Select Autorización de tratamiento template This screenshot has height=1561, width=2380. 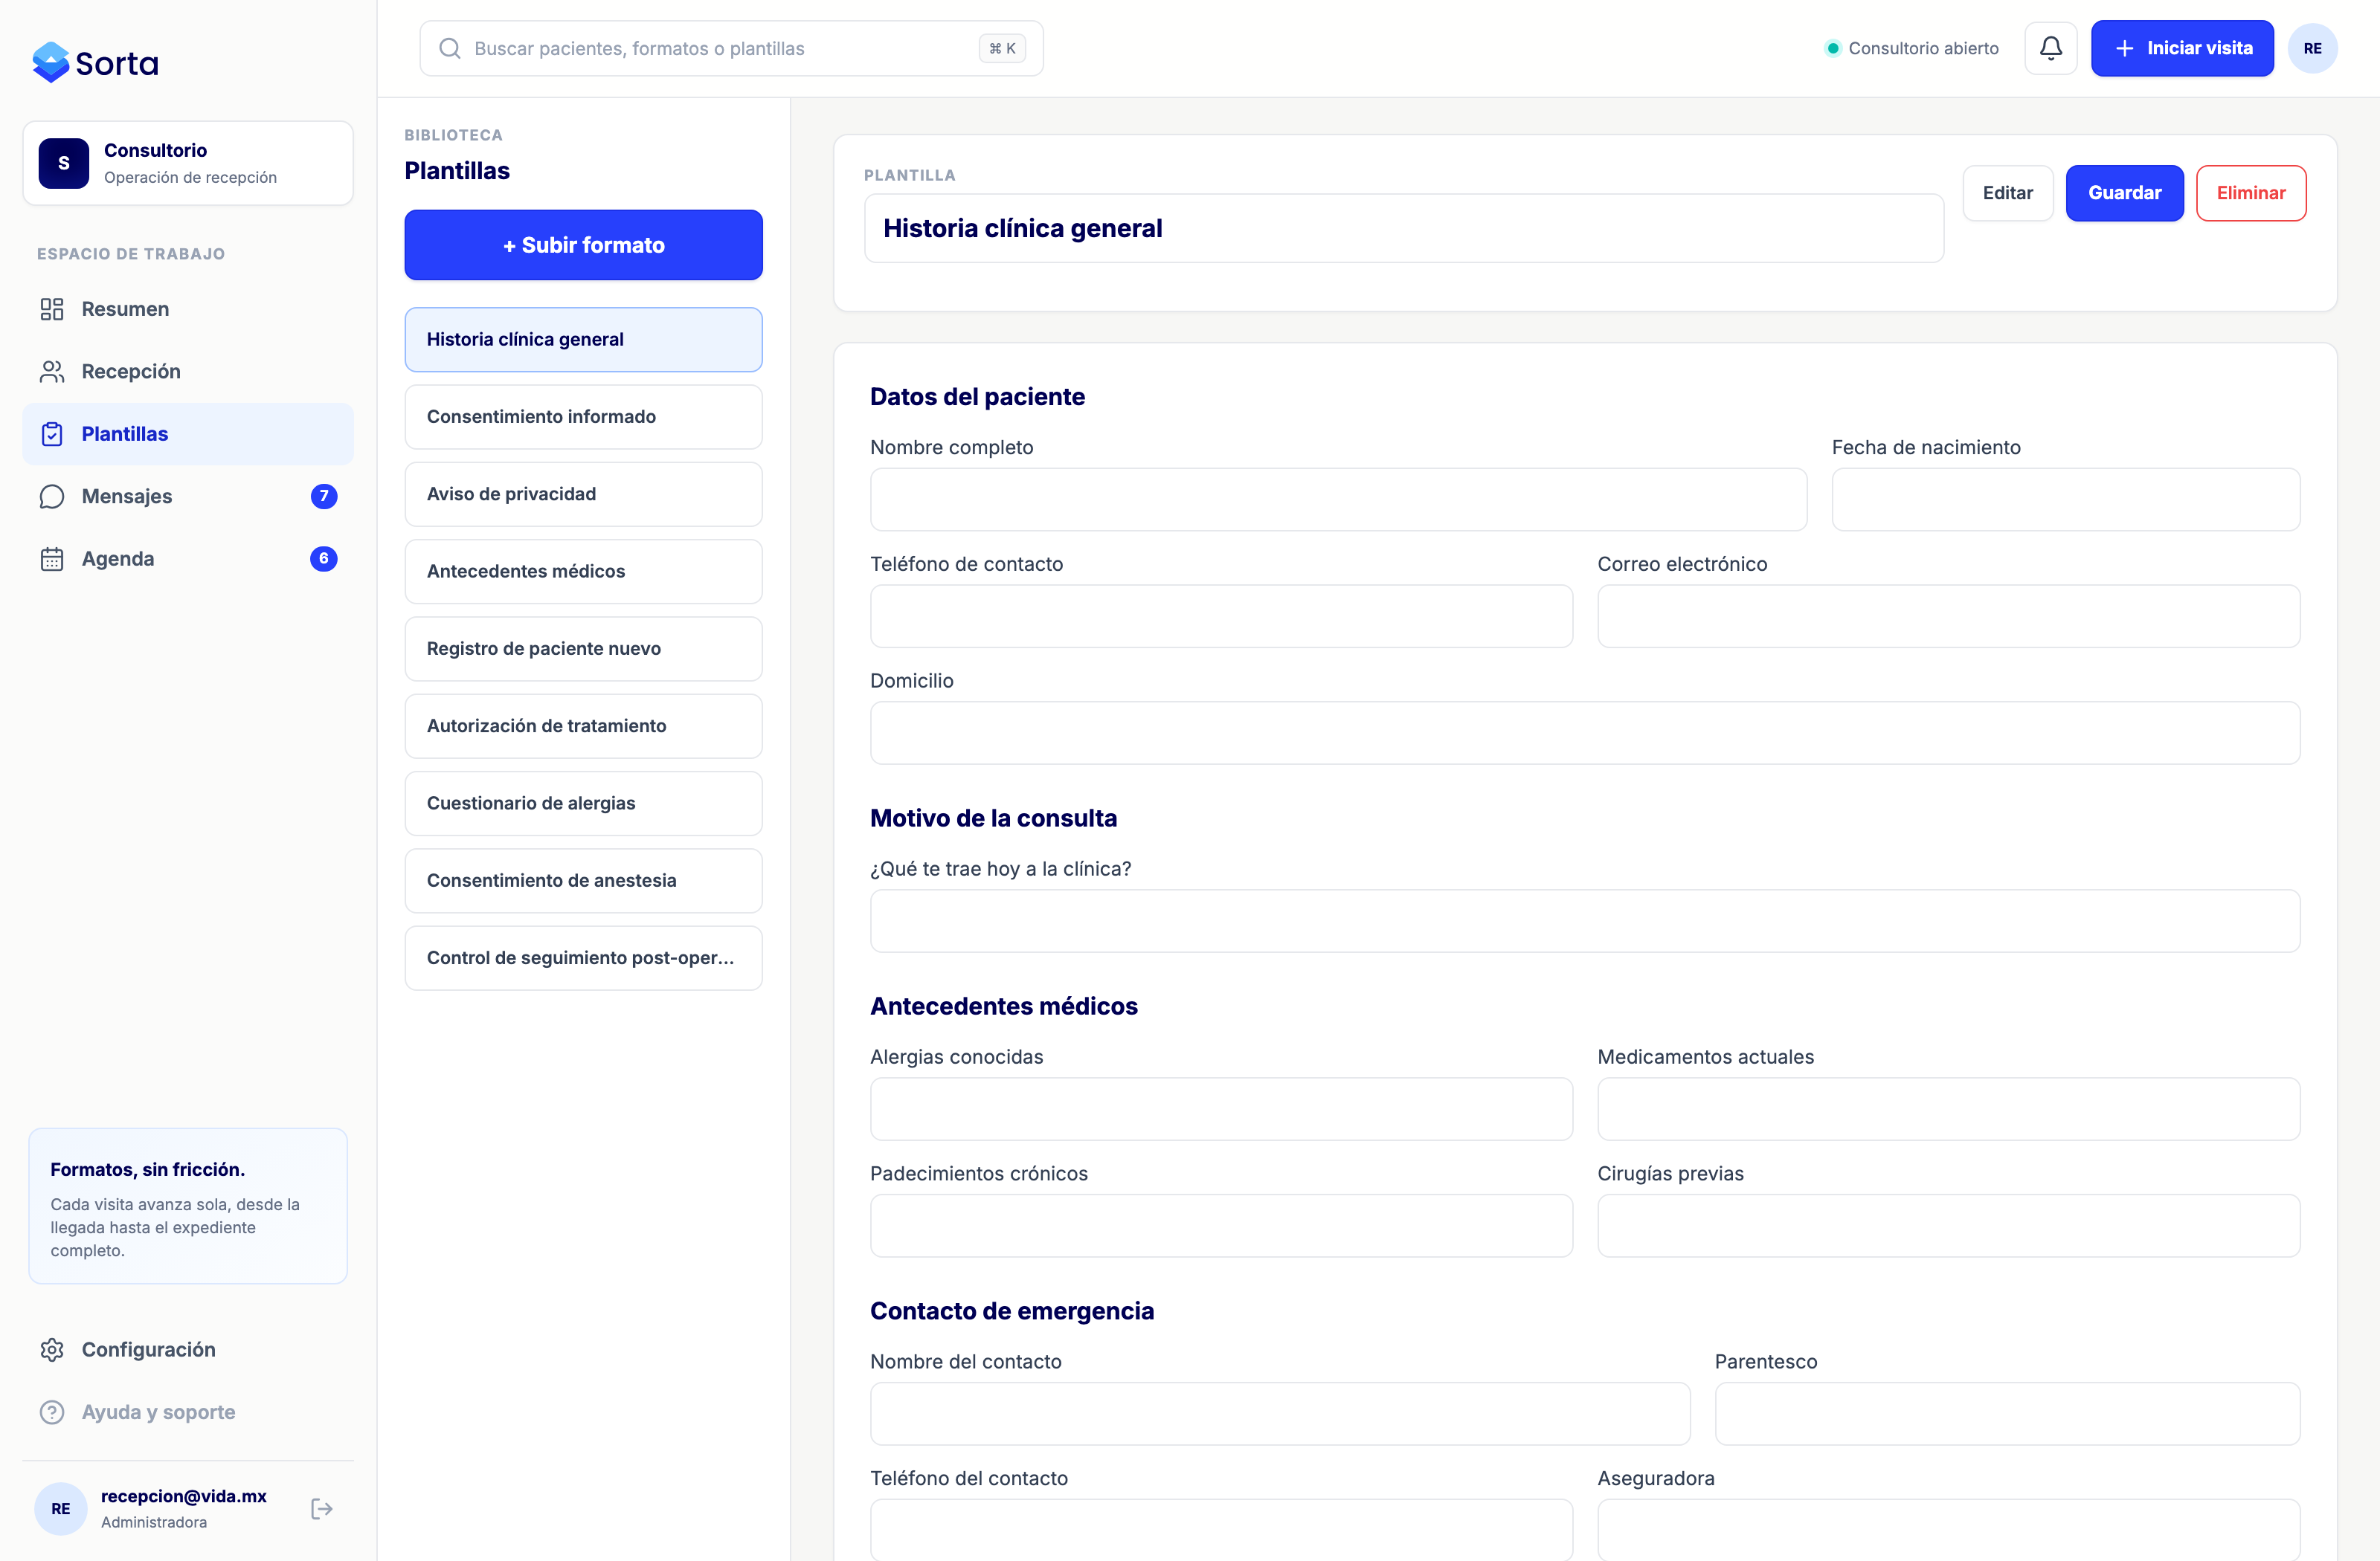tap(583, 725)
